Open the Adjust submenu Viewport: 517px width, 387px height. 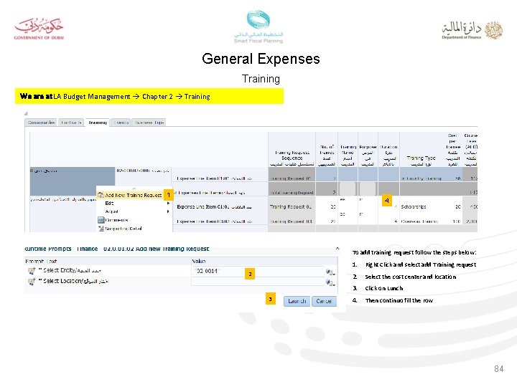coord(111,211)
